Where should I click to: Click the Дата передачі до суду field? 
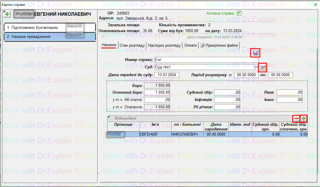(x=167, y=75)
